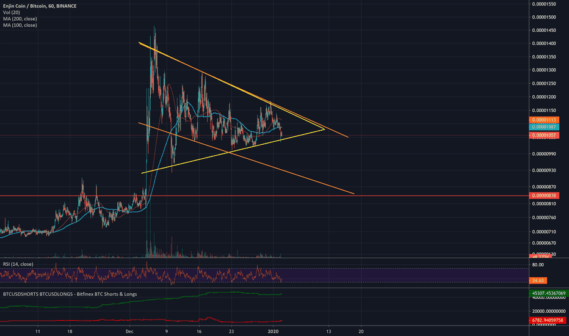
Task: Select the MA (200, close) indicator label
Action: coord(20,18)
